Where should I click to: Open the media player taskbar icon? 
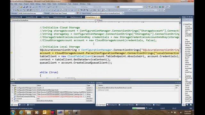37,112
